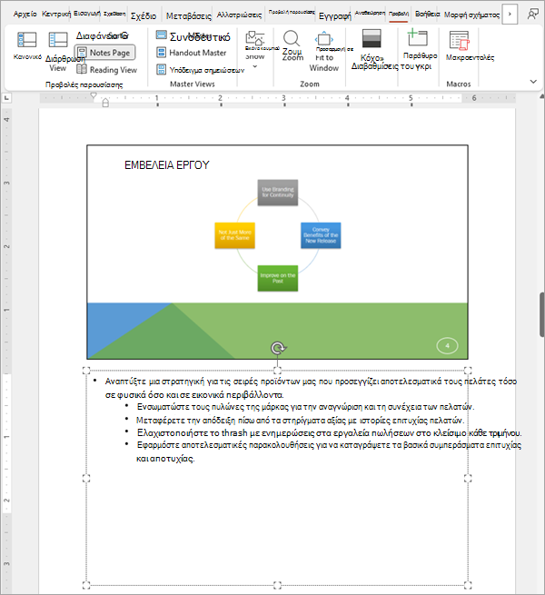Click the vertical scrollbar thumb
Image resolution: width=545 pixels, height=595 pixels.
point(542,314)
